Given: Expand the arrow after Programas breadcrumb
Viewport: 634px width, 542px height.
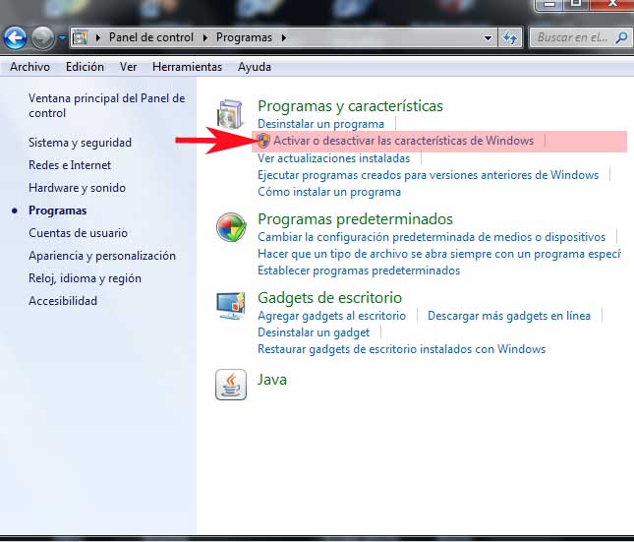Looking at the screenshot, I should click(284, 37).
